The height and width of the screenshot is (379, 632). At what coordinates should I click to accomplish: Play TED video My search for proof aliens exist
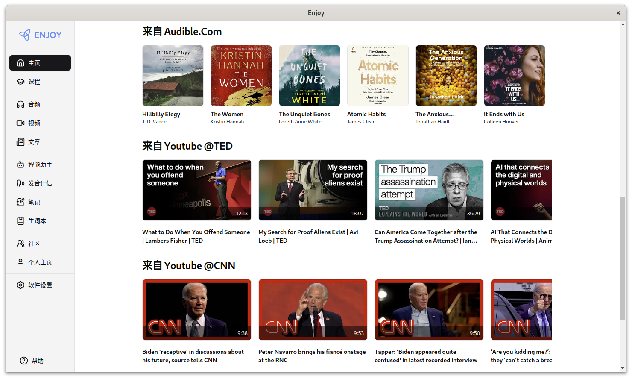pyautogui.click(x=313, y=190)
